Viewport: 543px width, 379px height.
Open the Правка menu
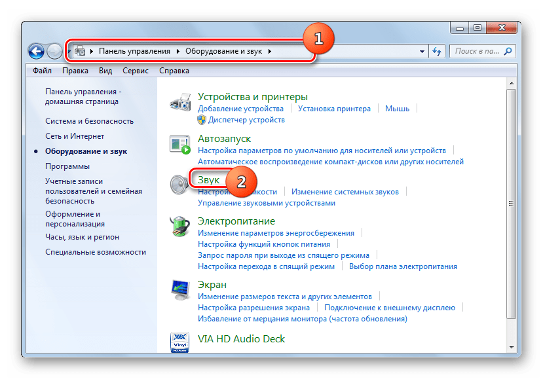(75, 71)
